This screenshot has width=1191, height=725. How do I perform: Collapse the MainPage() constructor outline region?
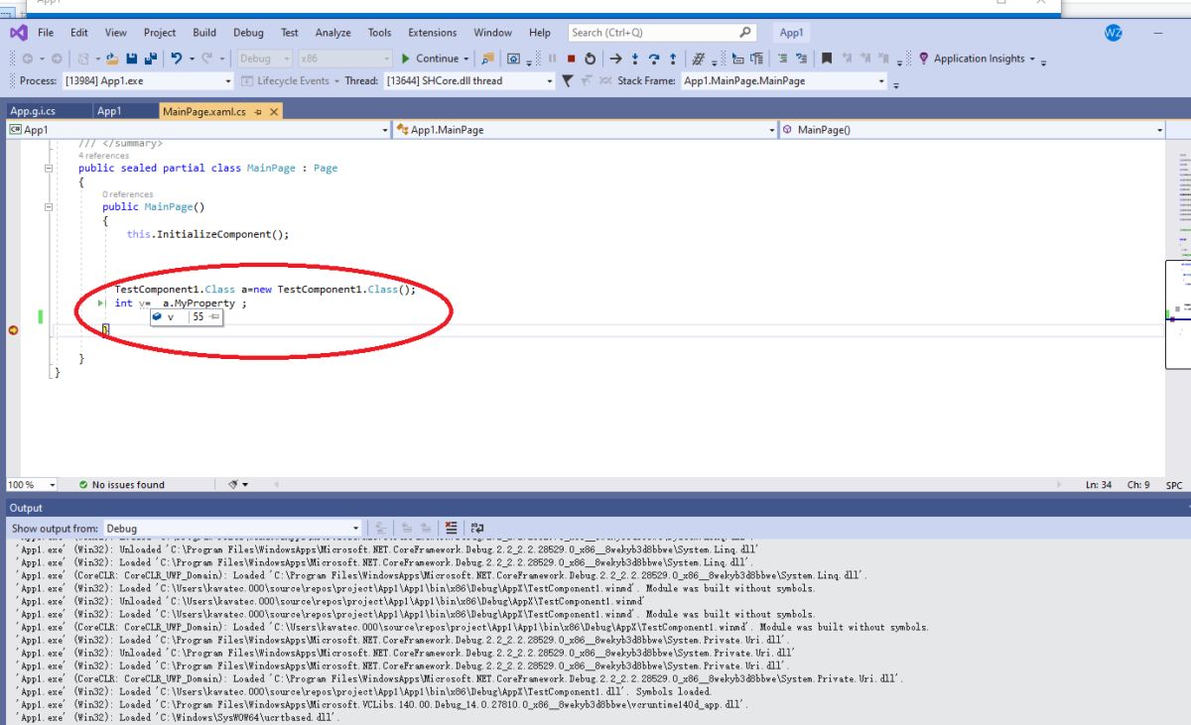tap(50, 207)
